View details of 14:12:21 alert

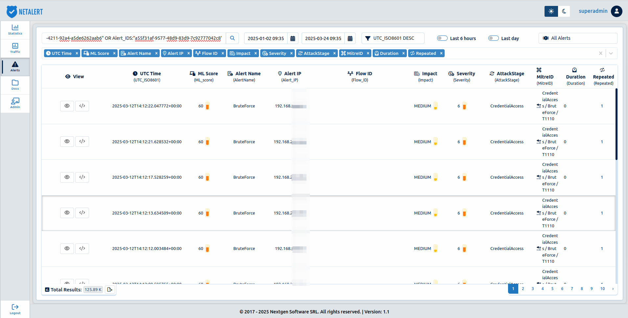pyautogui.click(x=67, y=141)
